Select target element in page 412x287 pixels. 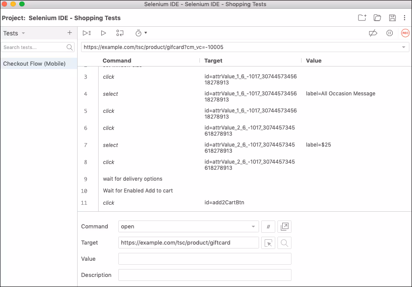[x=268, y=243]
